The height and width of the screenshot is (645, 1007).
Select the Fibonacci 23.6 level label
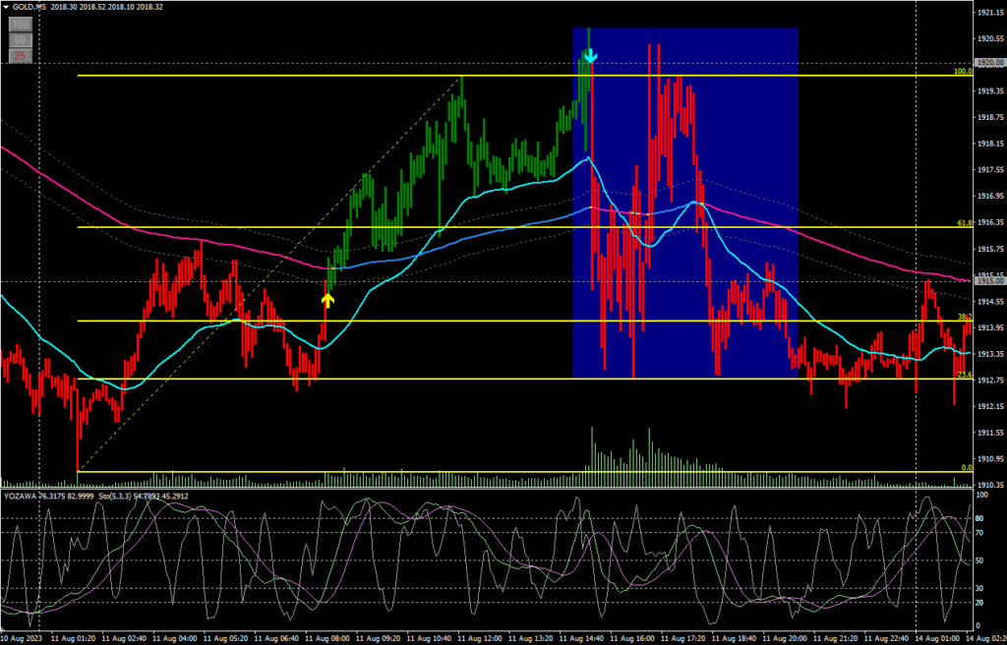(x=965, y=375)
